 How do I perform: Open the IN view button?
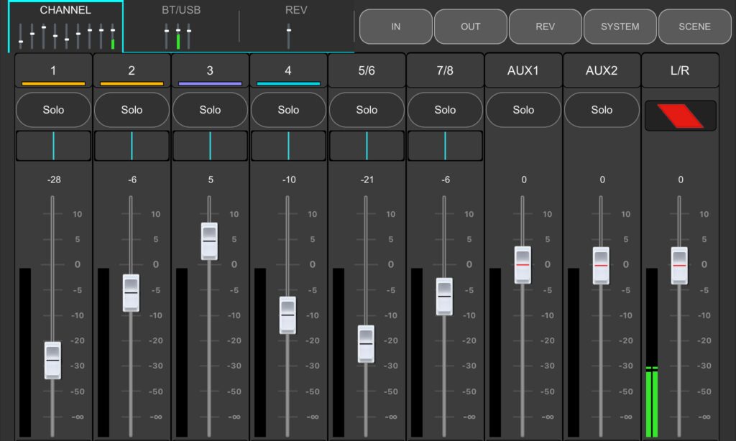coord(395,26)
